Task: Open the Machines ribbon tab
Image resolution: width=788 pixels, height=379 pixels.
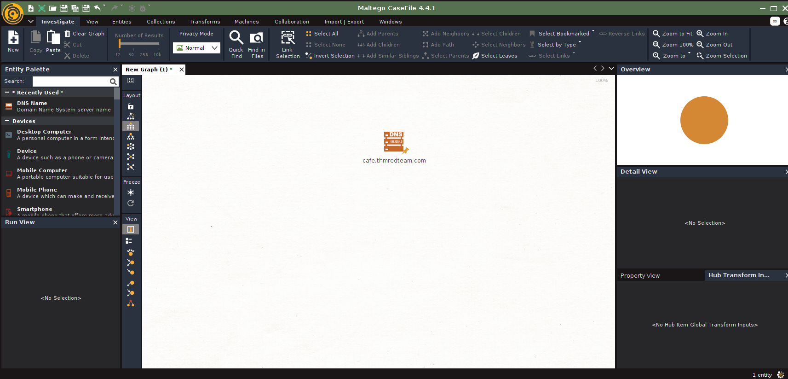Action: [247, 22]
